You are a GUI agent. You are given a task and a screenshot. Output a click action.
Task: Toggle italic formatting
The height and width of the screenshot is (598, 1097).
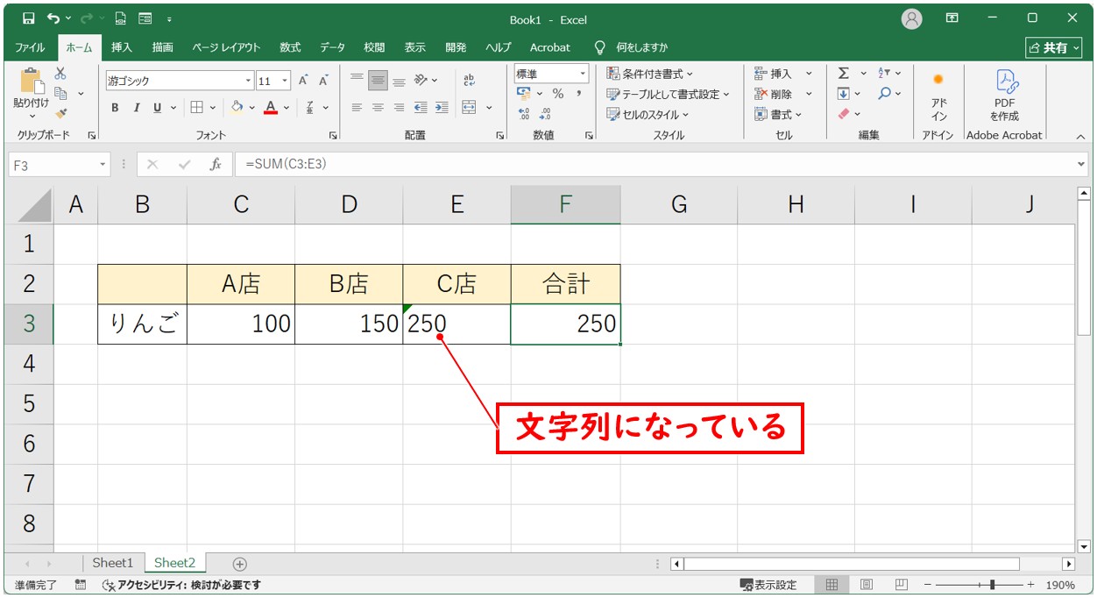click(136, 108)
